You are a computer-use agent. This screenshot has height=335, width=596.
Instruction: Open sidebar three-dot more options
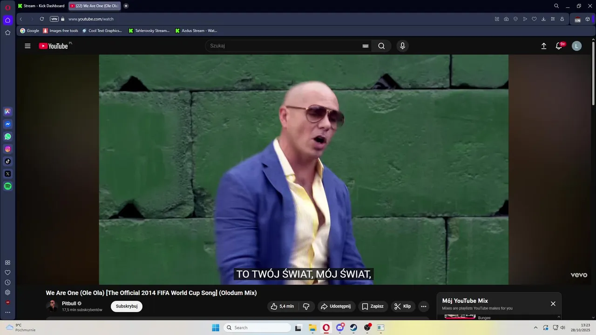click(7, 312)
